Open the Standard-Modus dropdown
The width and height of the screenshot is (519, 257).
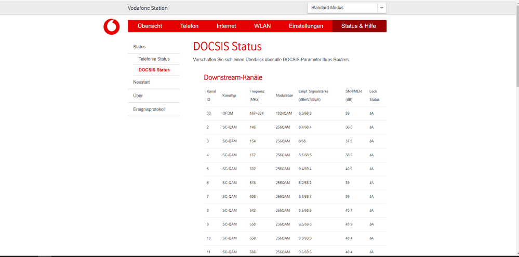[347, 8]
